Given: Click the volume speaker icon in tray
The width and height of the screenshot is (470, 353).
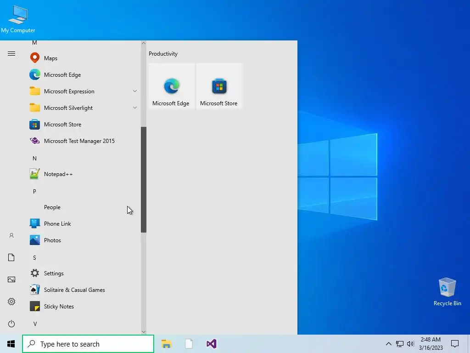Looking at the screenshot, I should [410, 344].
